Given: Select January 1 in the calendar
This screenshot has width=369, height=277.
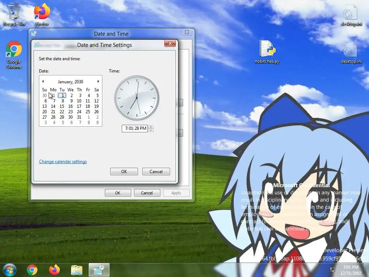Looking at the screenshot, I should [x=62, y=95].
